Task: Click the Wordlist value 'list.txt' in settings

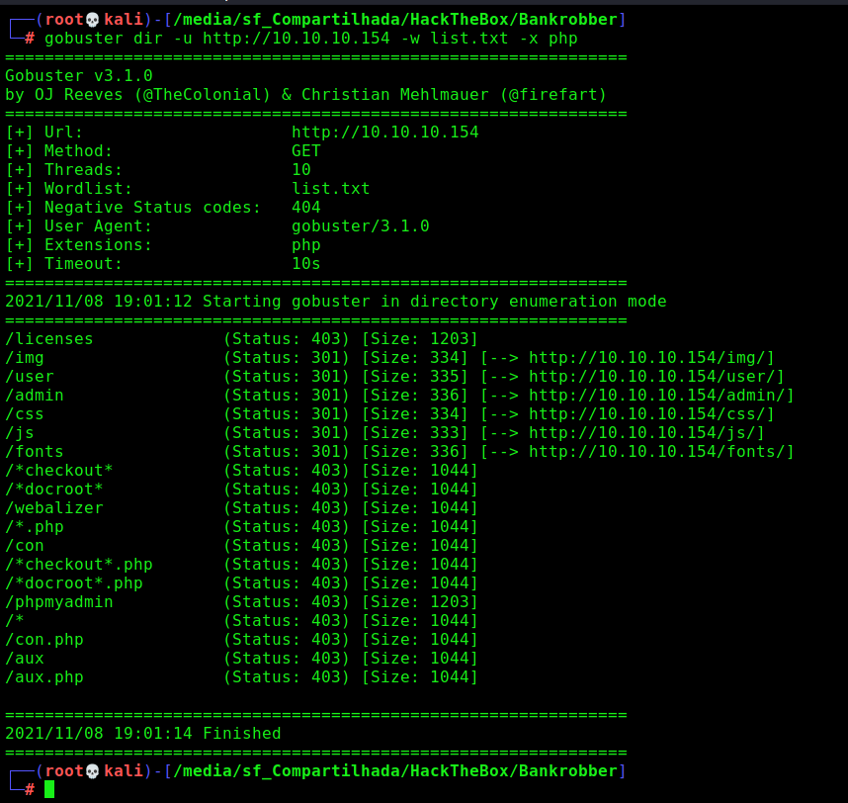Action: 331,189
